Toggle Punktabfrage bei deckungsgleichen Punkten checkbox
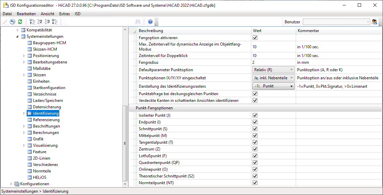 [255, 93]
